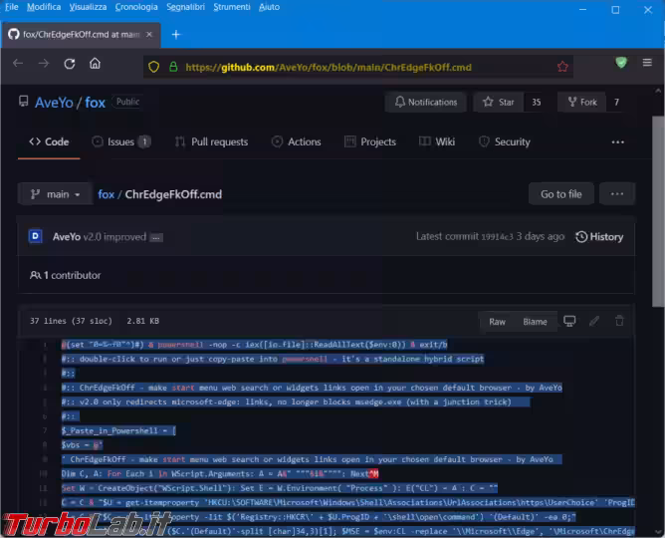Open the Firefox hamburger menu
The height and width of the screenshot is (538, 665).
point(647,64)
